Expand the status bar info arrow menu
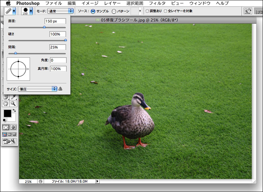Viewport: 263px width, 192px height. coord(97,181)
